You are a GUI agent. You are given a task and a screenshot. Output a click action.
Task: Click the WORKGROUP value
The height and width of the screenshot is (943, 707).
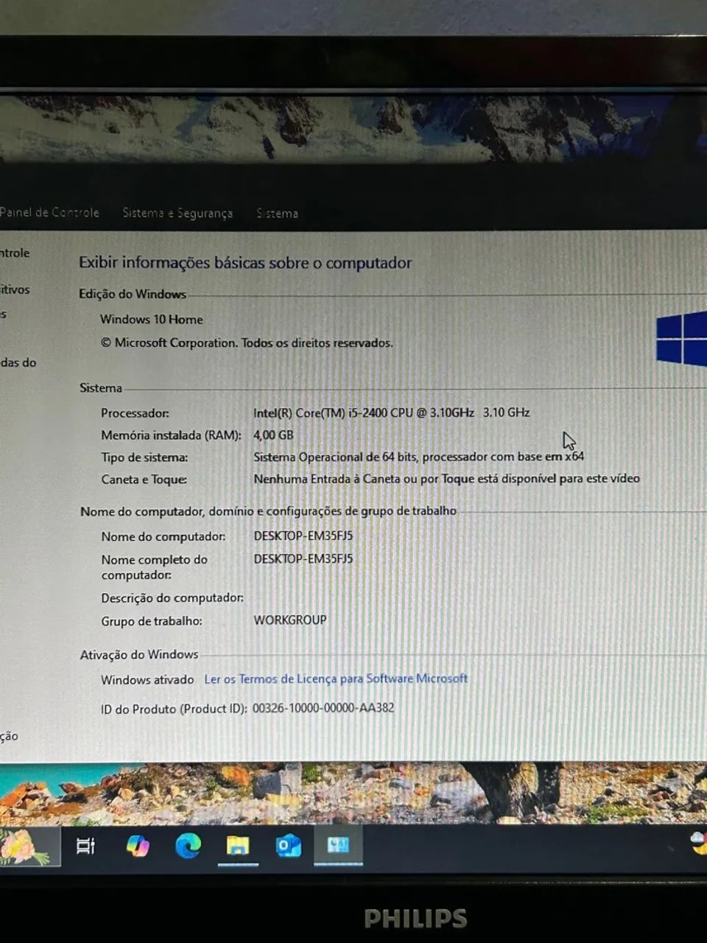[x=290, y=620]
